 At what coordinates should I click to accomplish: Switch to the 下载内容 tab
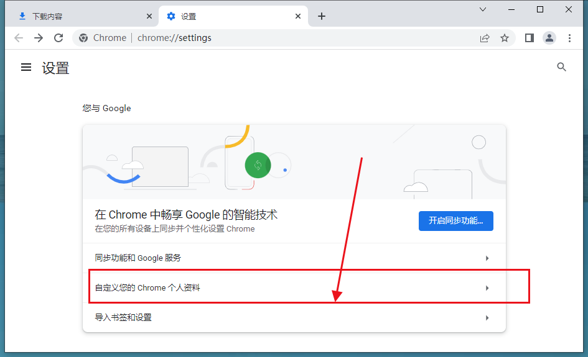pos(82,16)
